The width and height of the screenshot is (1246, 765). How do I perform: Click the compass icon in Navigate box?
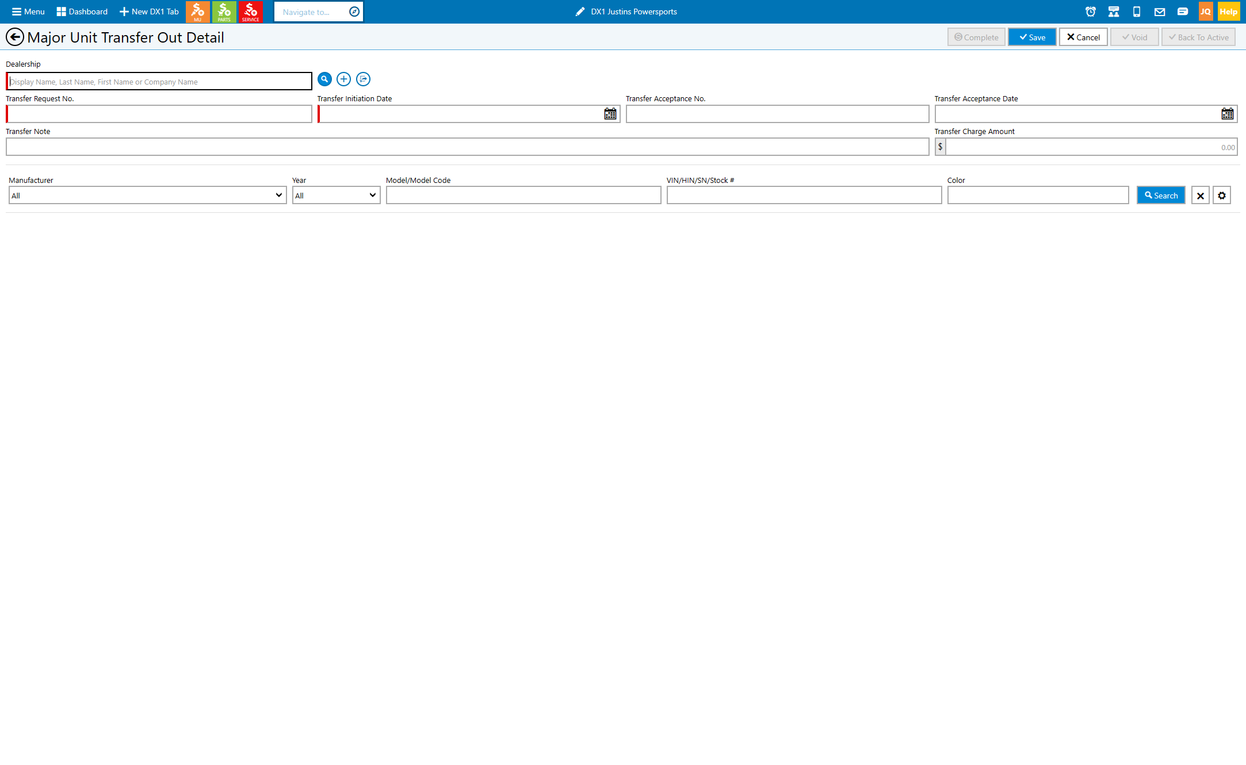[x=354, y=12]
